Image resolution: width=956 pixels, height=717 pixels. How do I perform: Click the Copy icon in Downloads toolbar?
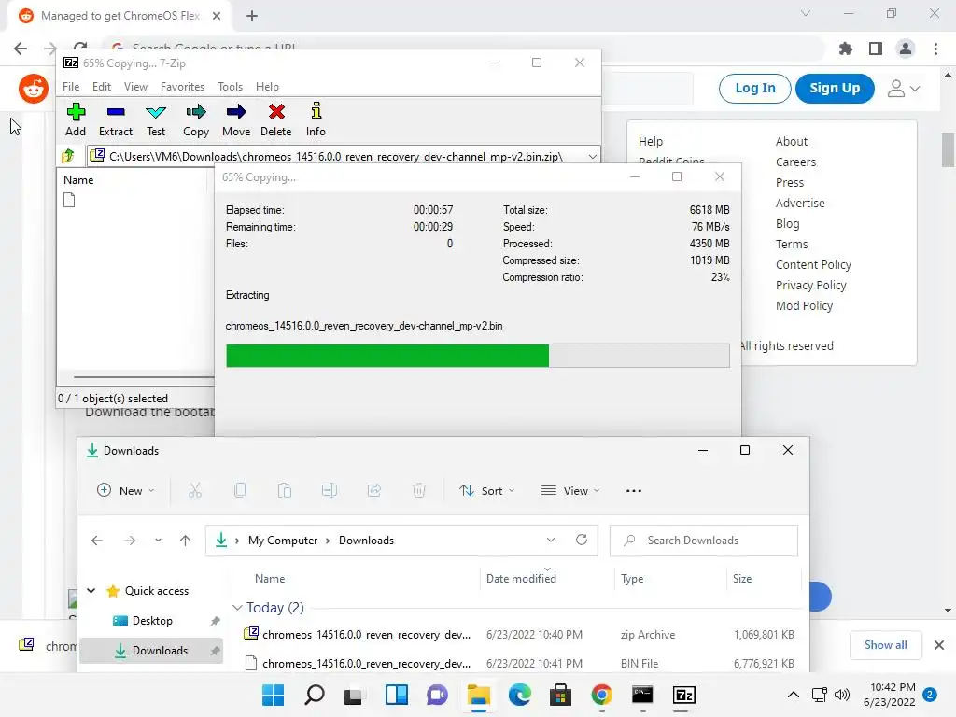(x=240, y=490)
